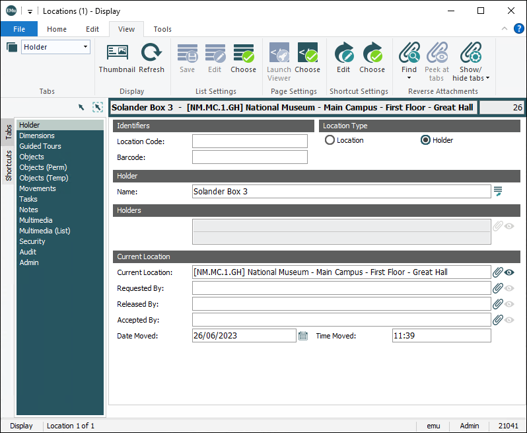The height and width of the screenshot is (433, 527).
Task: Select the Holder radio button
Action: 426,140
